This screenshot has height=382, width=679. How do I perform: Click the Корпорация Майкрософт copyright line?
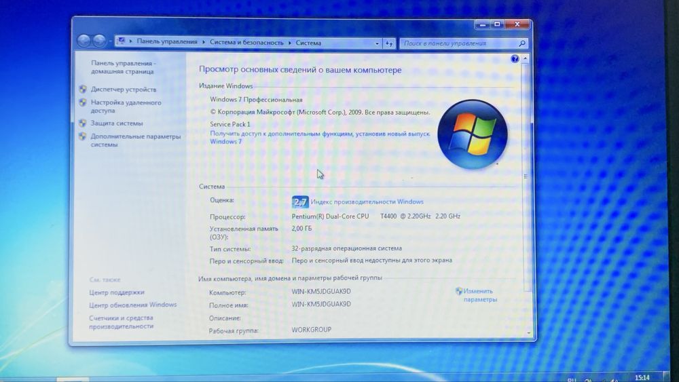click(x=320, y=112)
